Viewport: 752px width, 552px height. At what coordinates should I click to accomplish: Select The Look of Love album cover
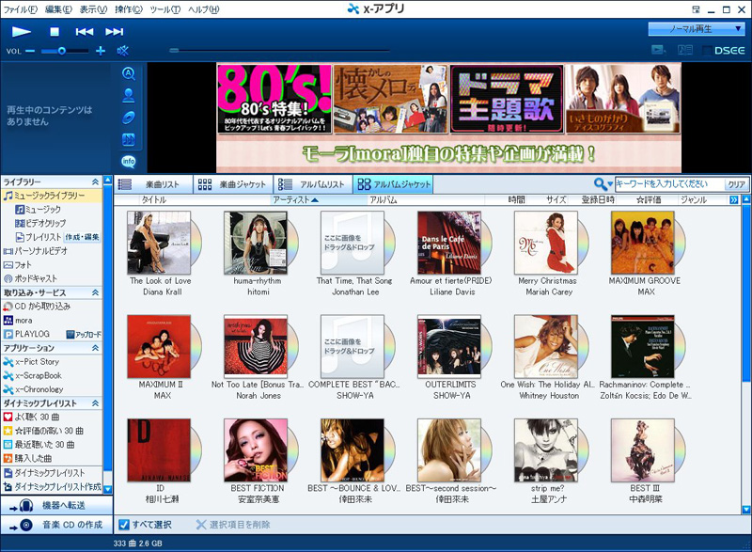[x=159, y=243]
